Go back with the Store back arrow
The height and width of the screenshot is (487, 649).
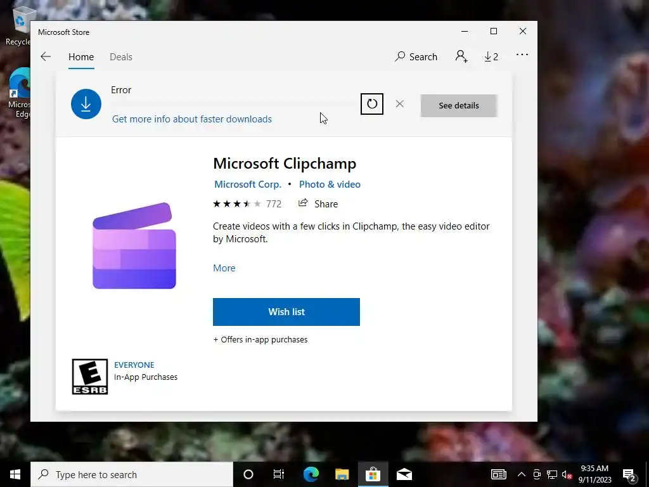pyautogui.click(x=46, y=56)
